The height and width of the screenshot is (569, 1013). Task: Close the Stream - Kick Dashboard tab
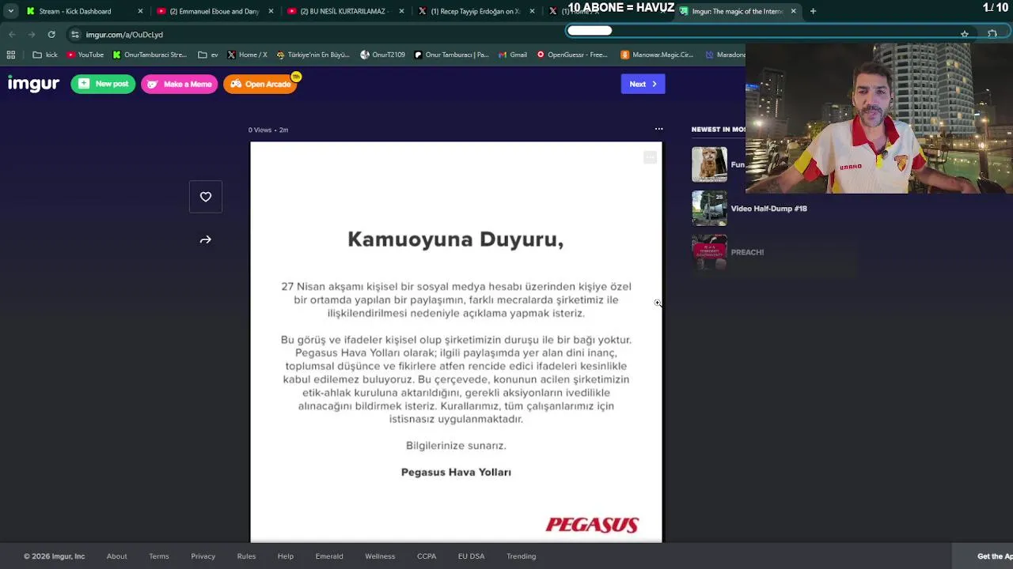(x=140, y=11)
